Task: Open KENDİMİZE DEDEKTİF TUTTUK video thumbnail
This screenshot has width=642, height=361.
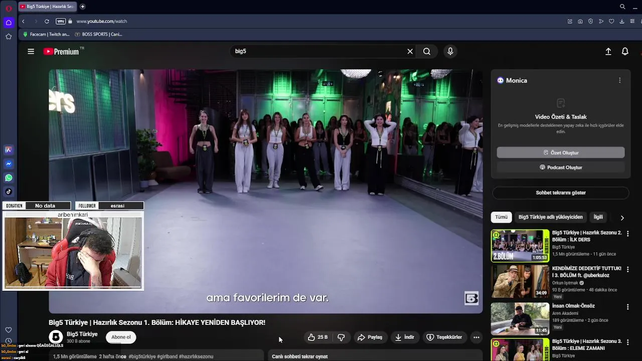Action: 520,281
